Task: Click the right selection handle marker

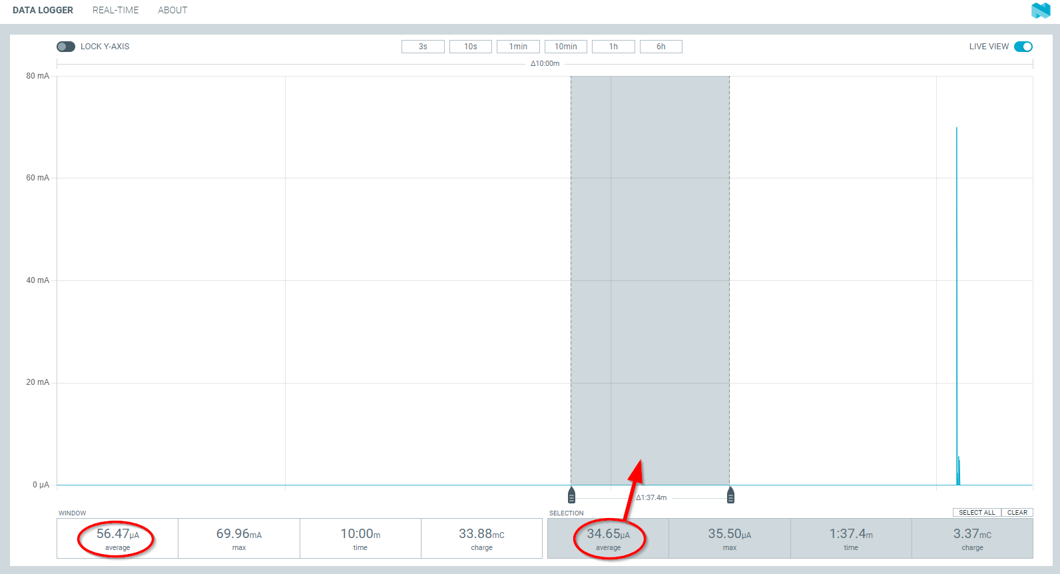Action: [730, 495]
